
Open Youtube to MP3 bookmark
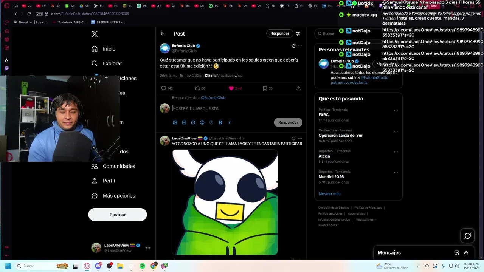(69, 22)
